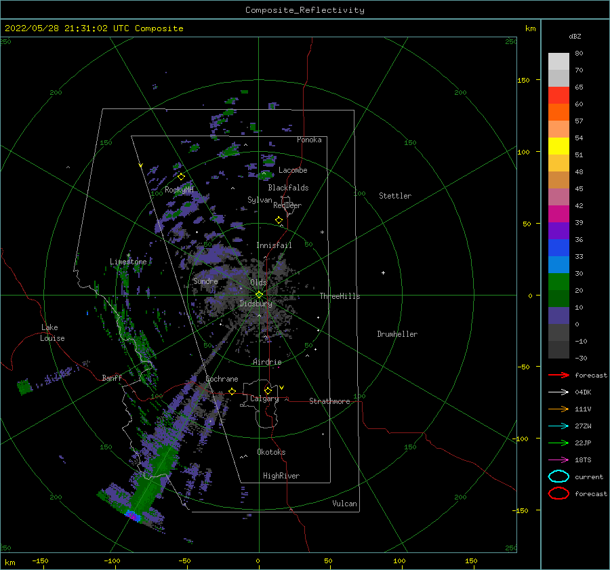Click the orange 111V arrow legend icon
The width and height of the screenshot is (610, 570).
pyautogui.click(x=558, y=409)
